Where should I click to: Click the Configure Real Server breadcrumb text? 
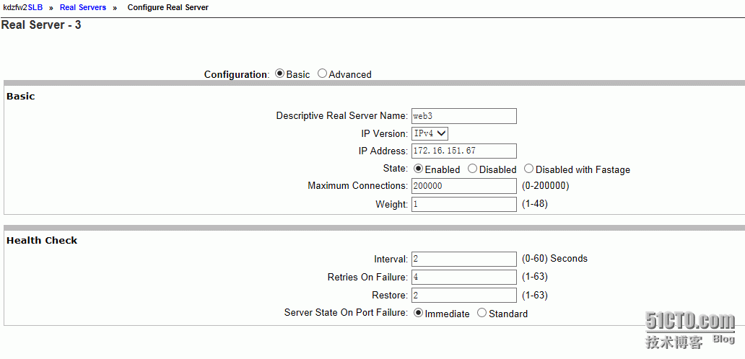[x=167, y=8]
